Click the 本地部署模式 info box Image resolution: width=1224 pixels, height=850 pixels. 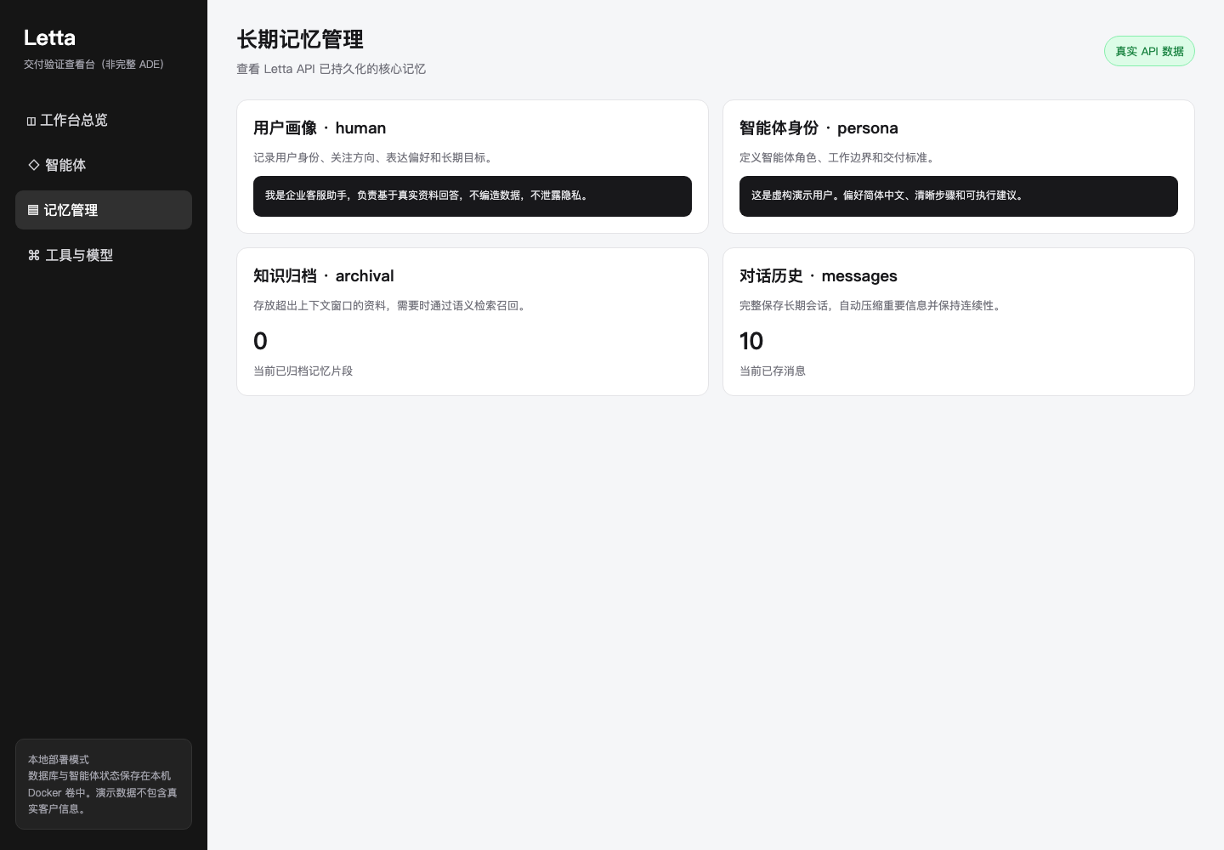[104, 784]
